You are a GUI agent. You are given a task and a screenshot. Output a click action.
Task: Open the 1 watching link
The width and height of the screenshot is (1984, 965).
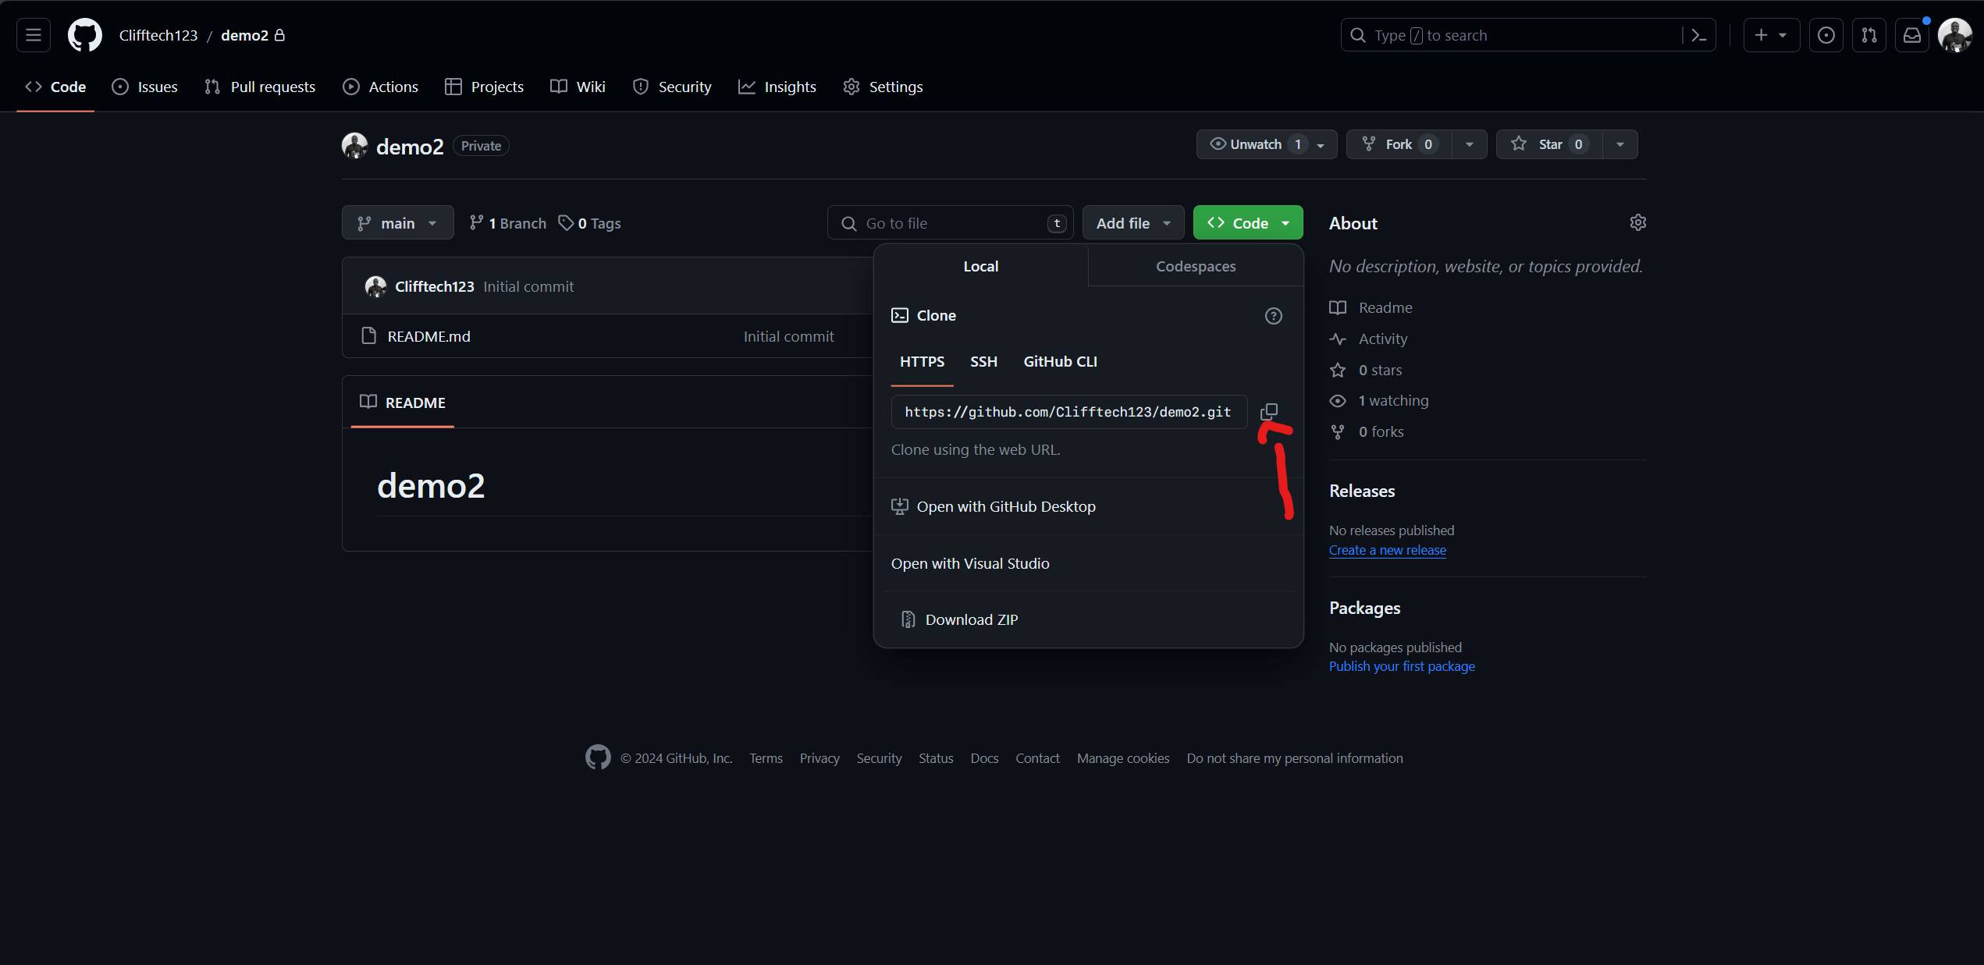point(1379,400)
